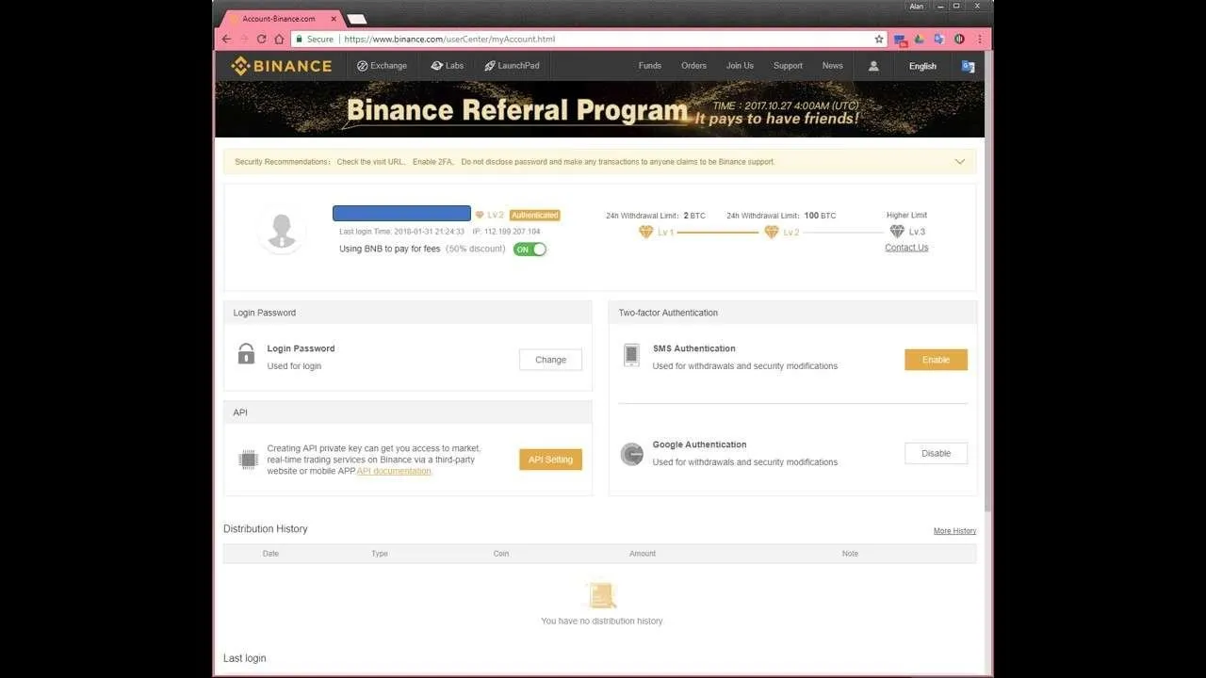Screen dimensions: 1206x678
Task: Click the Date column header
Action: click(x=270, y=554)
